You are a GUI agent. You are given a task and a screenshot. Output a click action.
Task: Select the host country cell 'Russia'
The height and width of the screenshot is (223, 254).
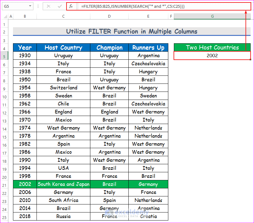(63, 217)
